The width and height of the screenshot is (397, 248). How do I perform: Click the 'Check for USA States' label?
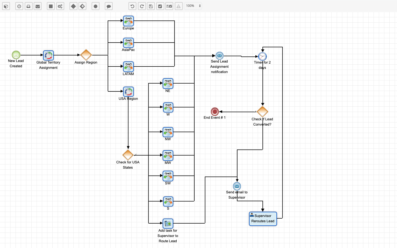(128, 165)
